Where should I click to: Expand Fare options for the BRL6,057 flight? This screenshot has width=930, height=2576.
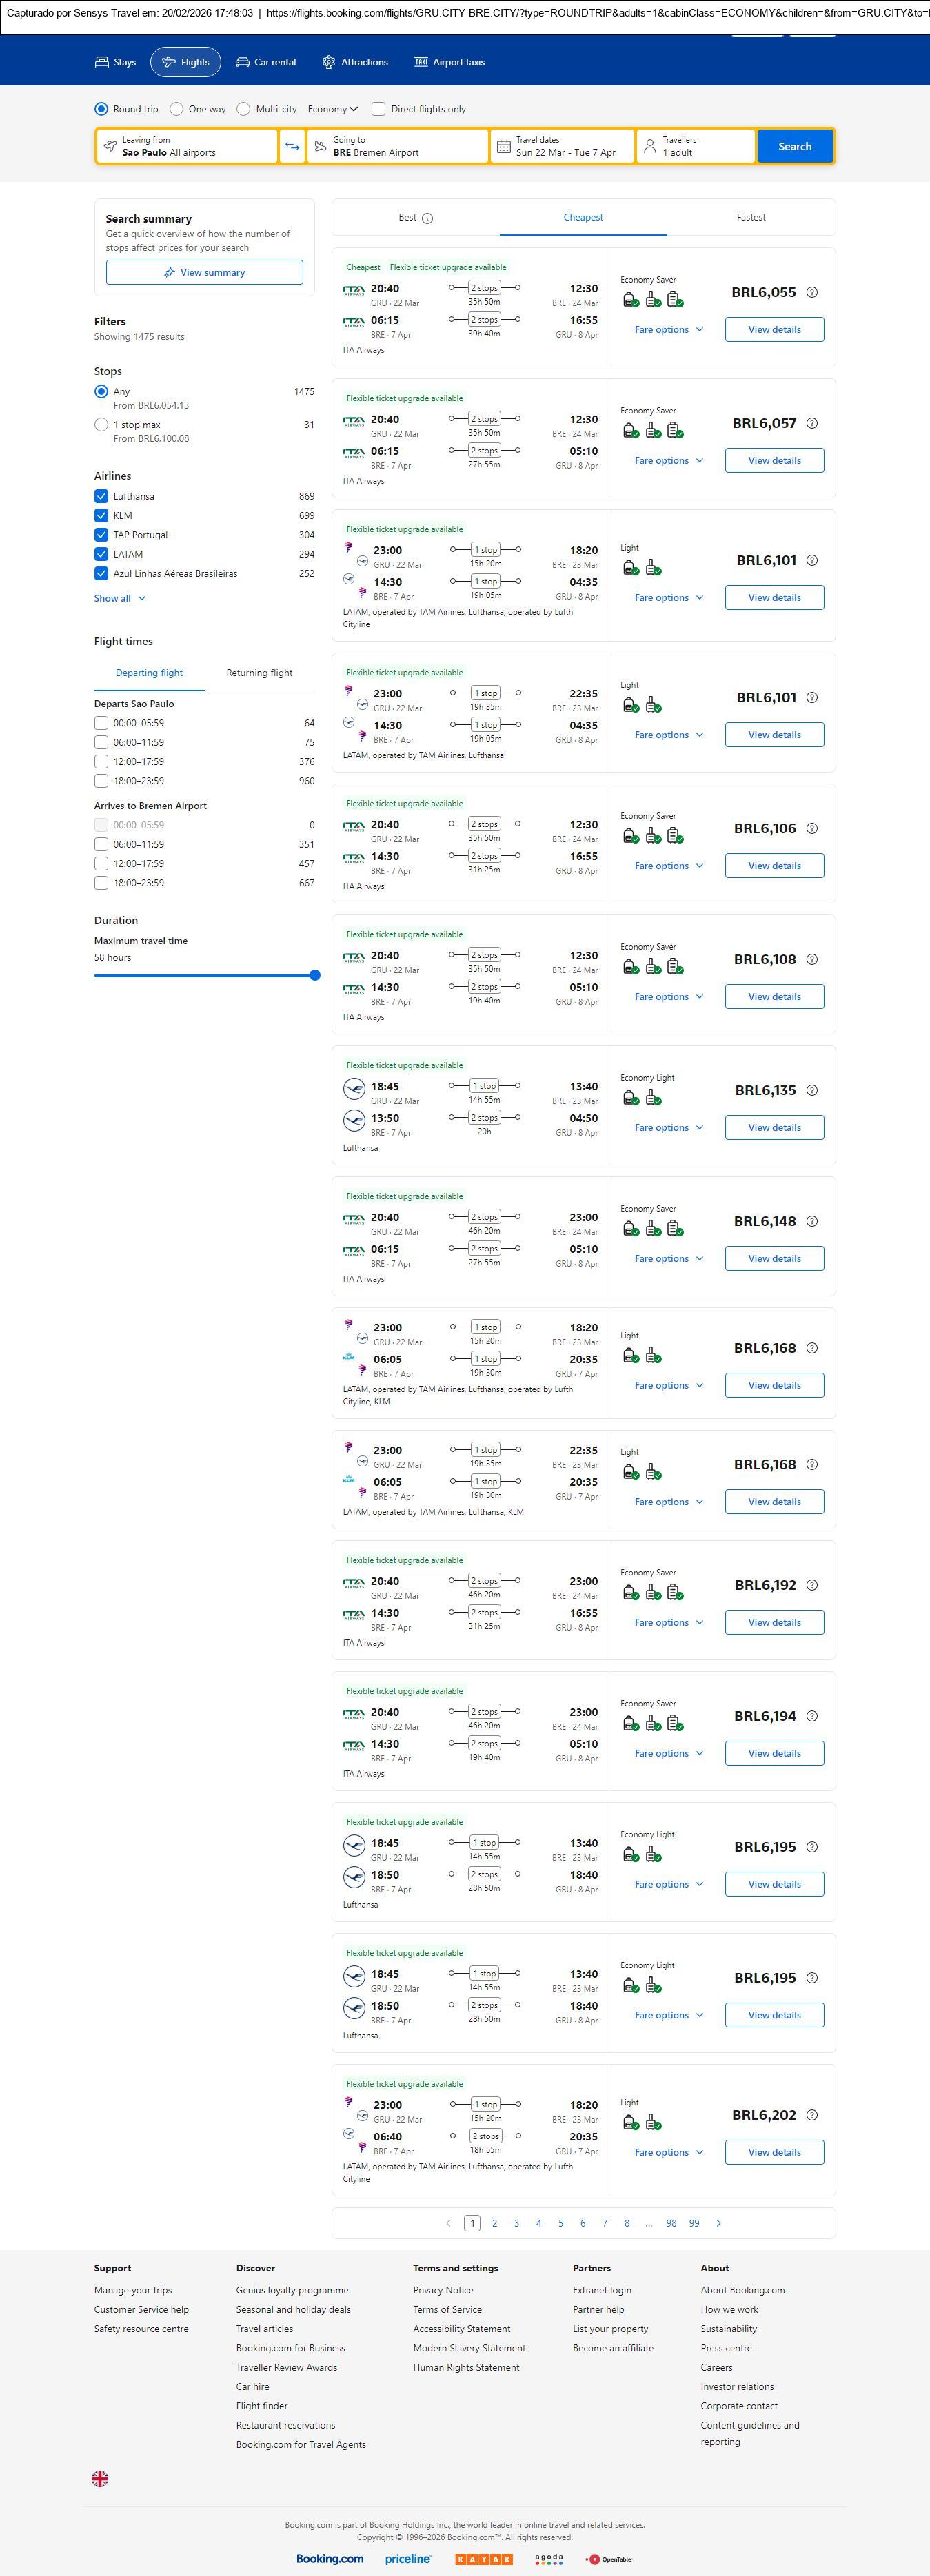(668, 461)
